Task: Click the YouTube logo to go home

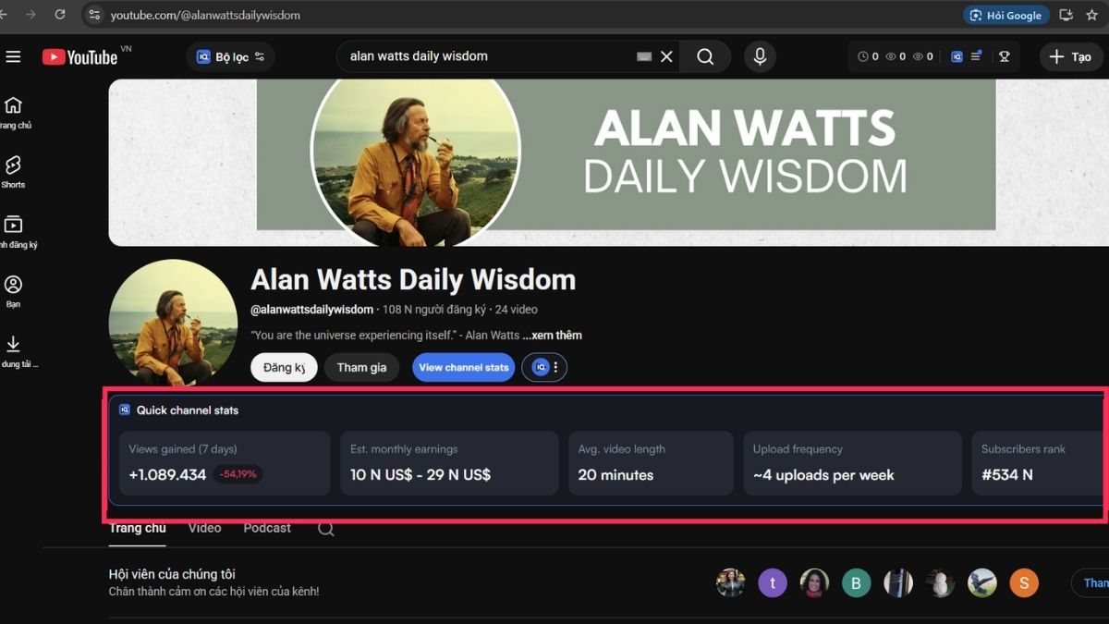Action: pos(79,56)
